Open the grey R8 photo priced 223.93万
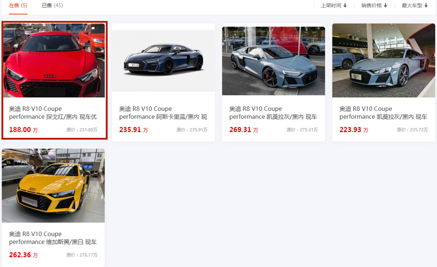Viewport: 437px width, 267px height. [x=383, y=60]
